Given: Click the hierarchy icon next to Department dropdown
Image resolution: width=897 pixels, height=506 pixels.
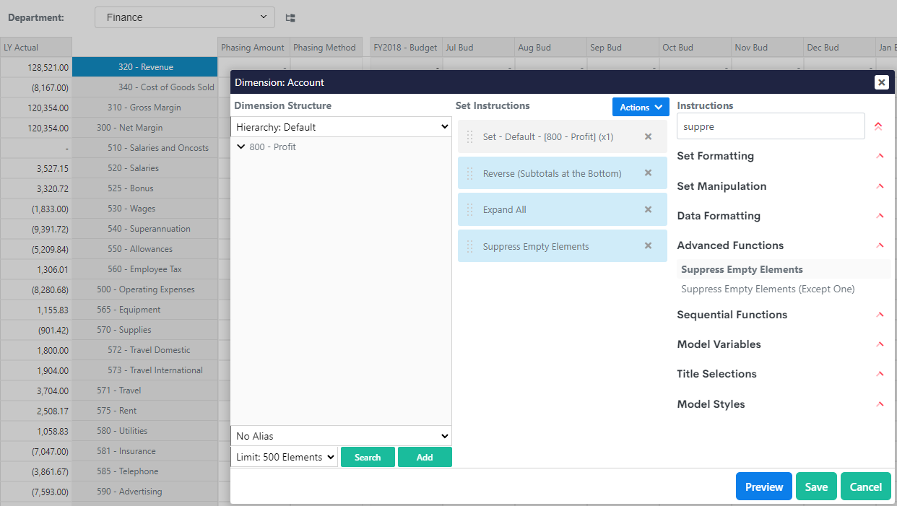Looking at the screenshot, I should click(x=290, y=18).
